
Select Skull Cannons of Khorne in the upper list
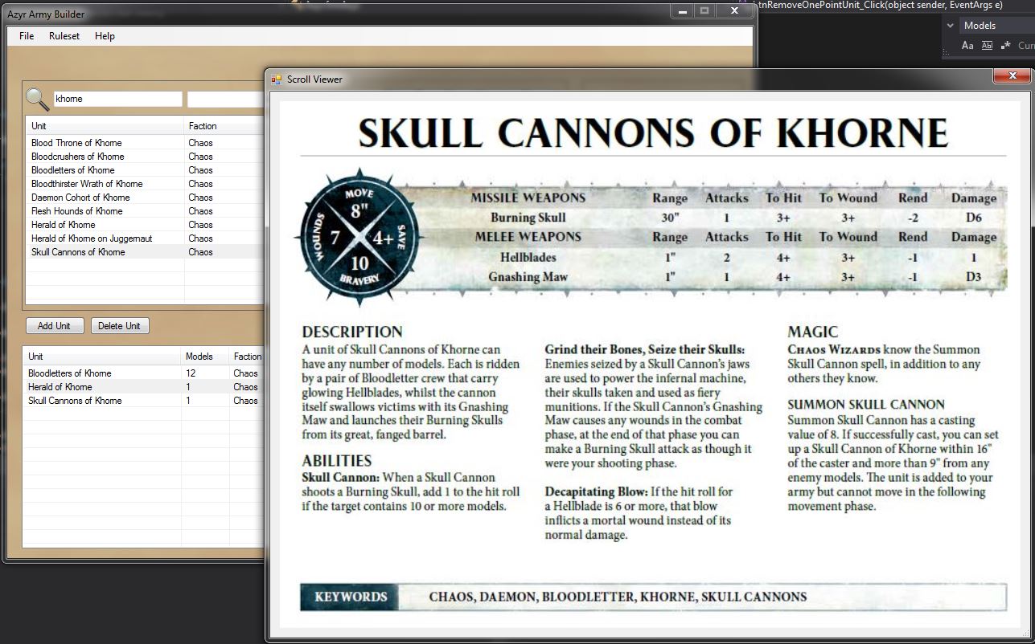[x=146, y=252]
